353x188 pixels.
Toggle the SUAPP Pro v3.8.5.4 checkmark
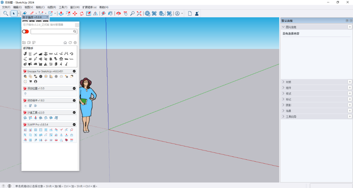click(74, 124)
